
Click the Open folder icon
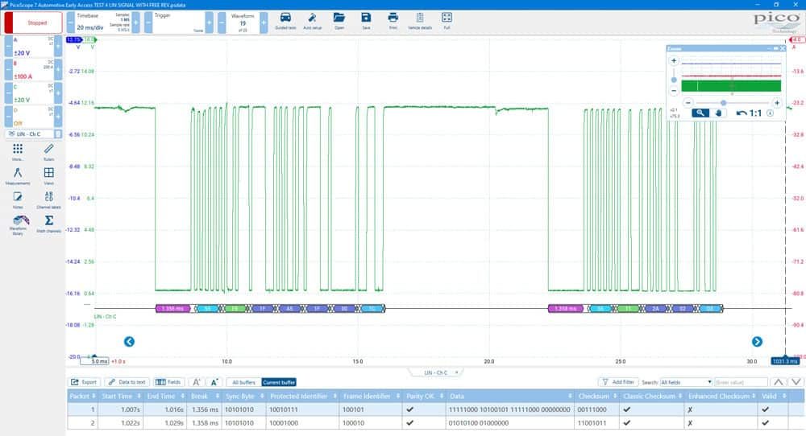339,21
